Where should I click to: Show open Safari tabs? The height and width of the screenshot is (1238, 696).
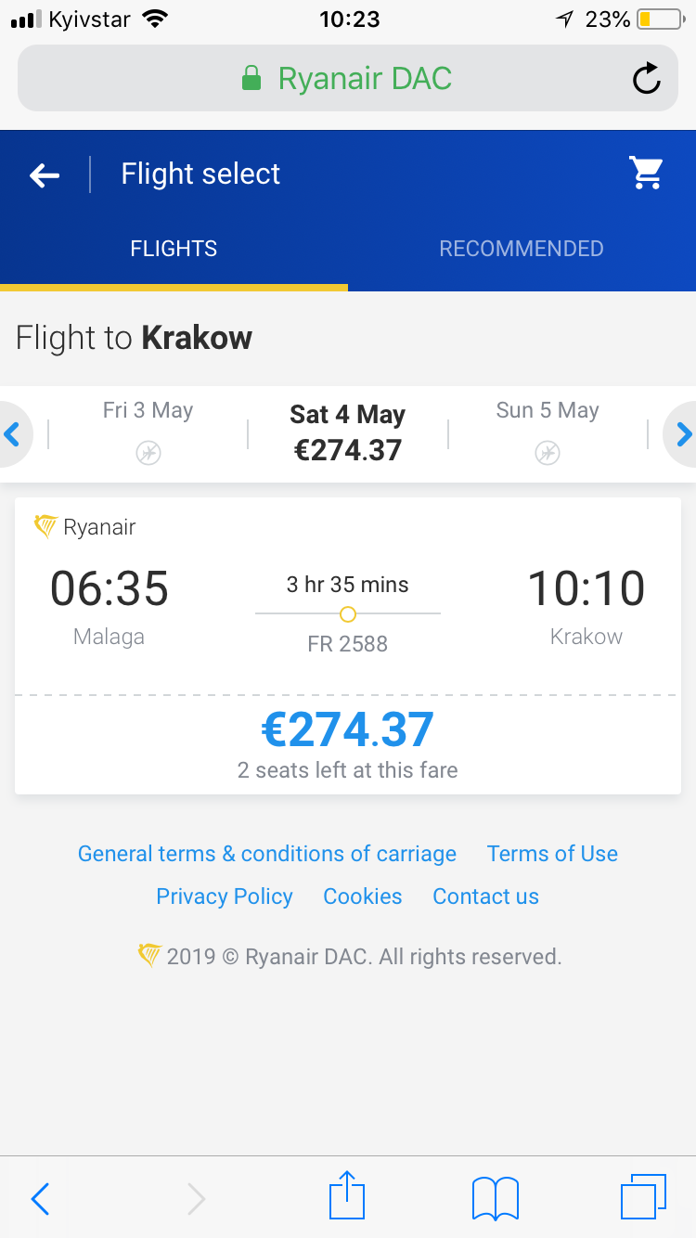(642, 1197)
